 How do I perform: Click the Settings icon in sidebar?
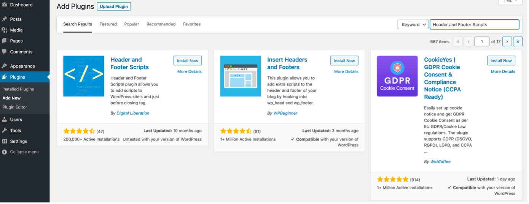coord(5,141)
